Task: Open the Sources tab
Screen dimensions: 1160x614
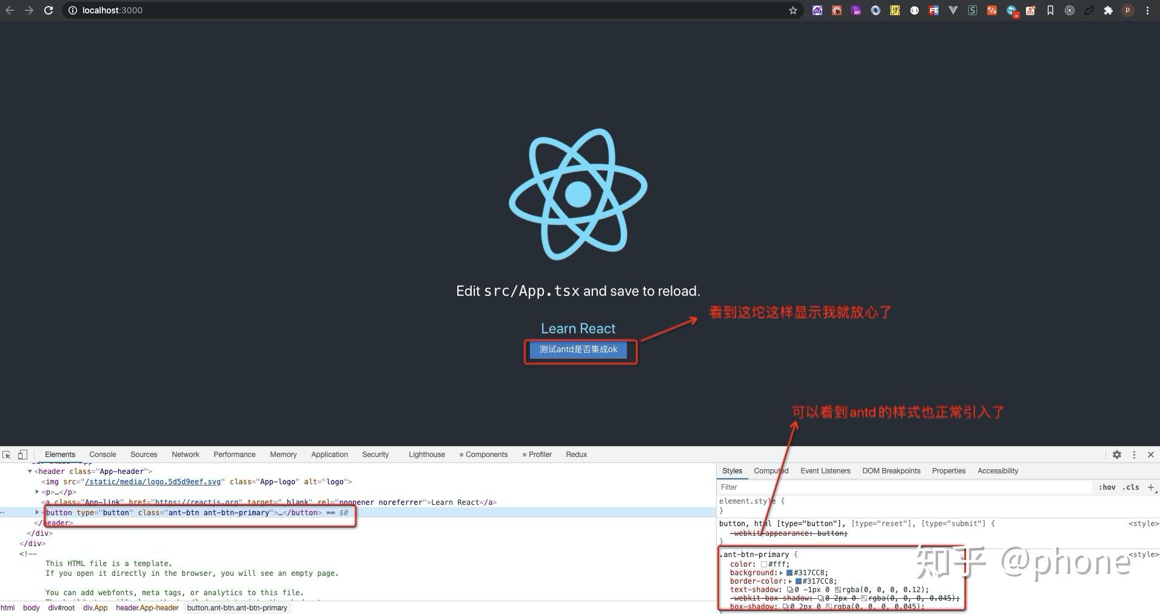Action: click(x=144, y=455)
